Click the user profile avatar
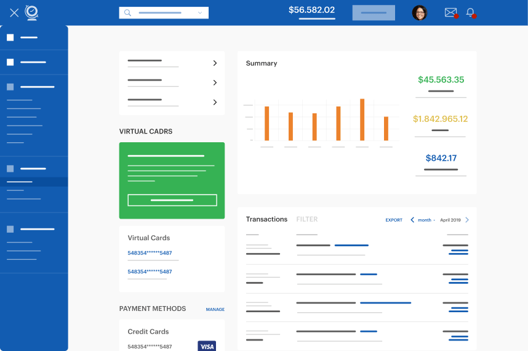This screenshot has width=528, height=351. point(420,13)
